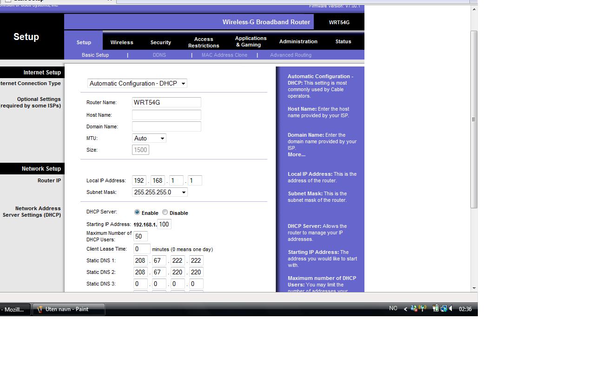The height and width of the screenshot is (372, 595).
Task: Go to MAC Address Clone sub-tab
Action: 225,55
